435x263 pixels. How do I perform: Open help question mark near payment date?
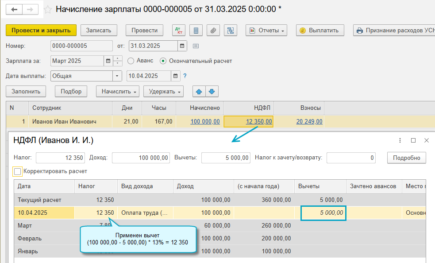click(185, 76)
